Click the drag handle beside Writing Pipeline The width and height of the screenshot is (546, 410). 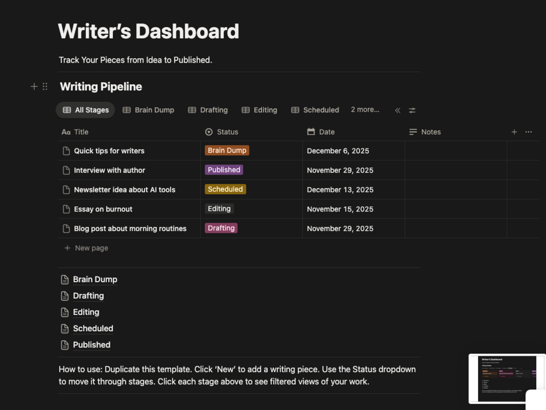point(45,86)
